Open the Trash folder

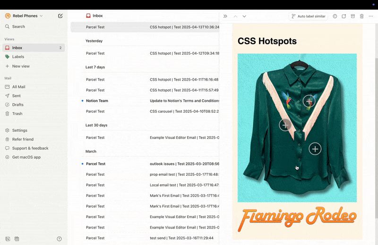(17, 114)
